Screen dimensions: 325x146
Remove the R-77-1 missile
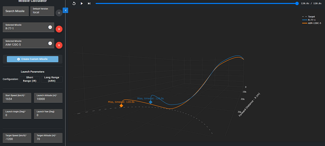(x=59, y=29)
